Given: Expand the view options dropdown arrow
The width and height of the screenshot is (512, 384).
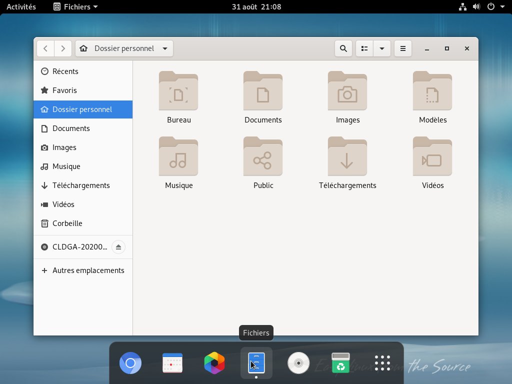Looking at the screenshot, I should (381, 48).
